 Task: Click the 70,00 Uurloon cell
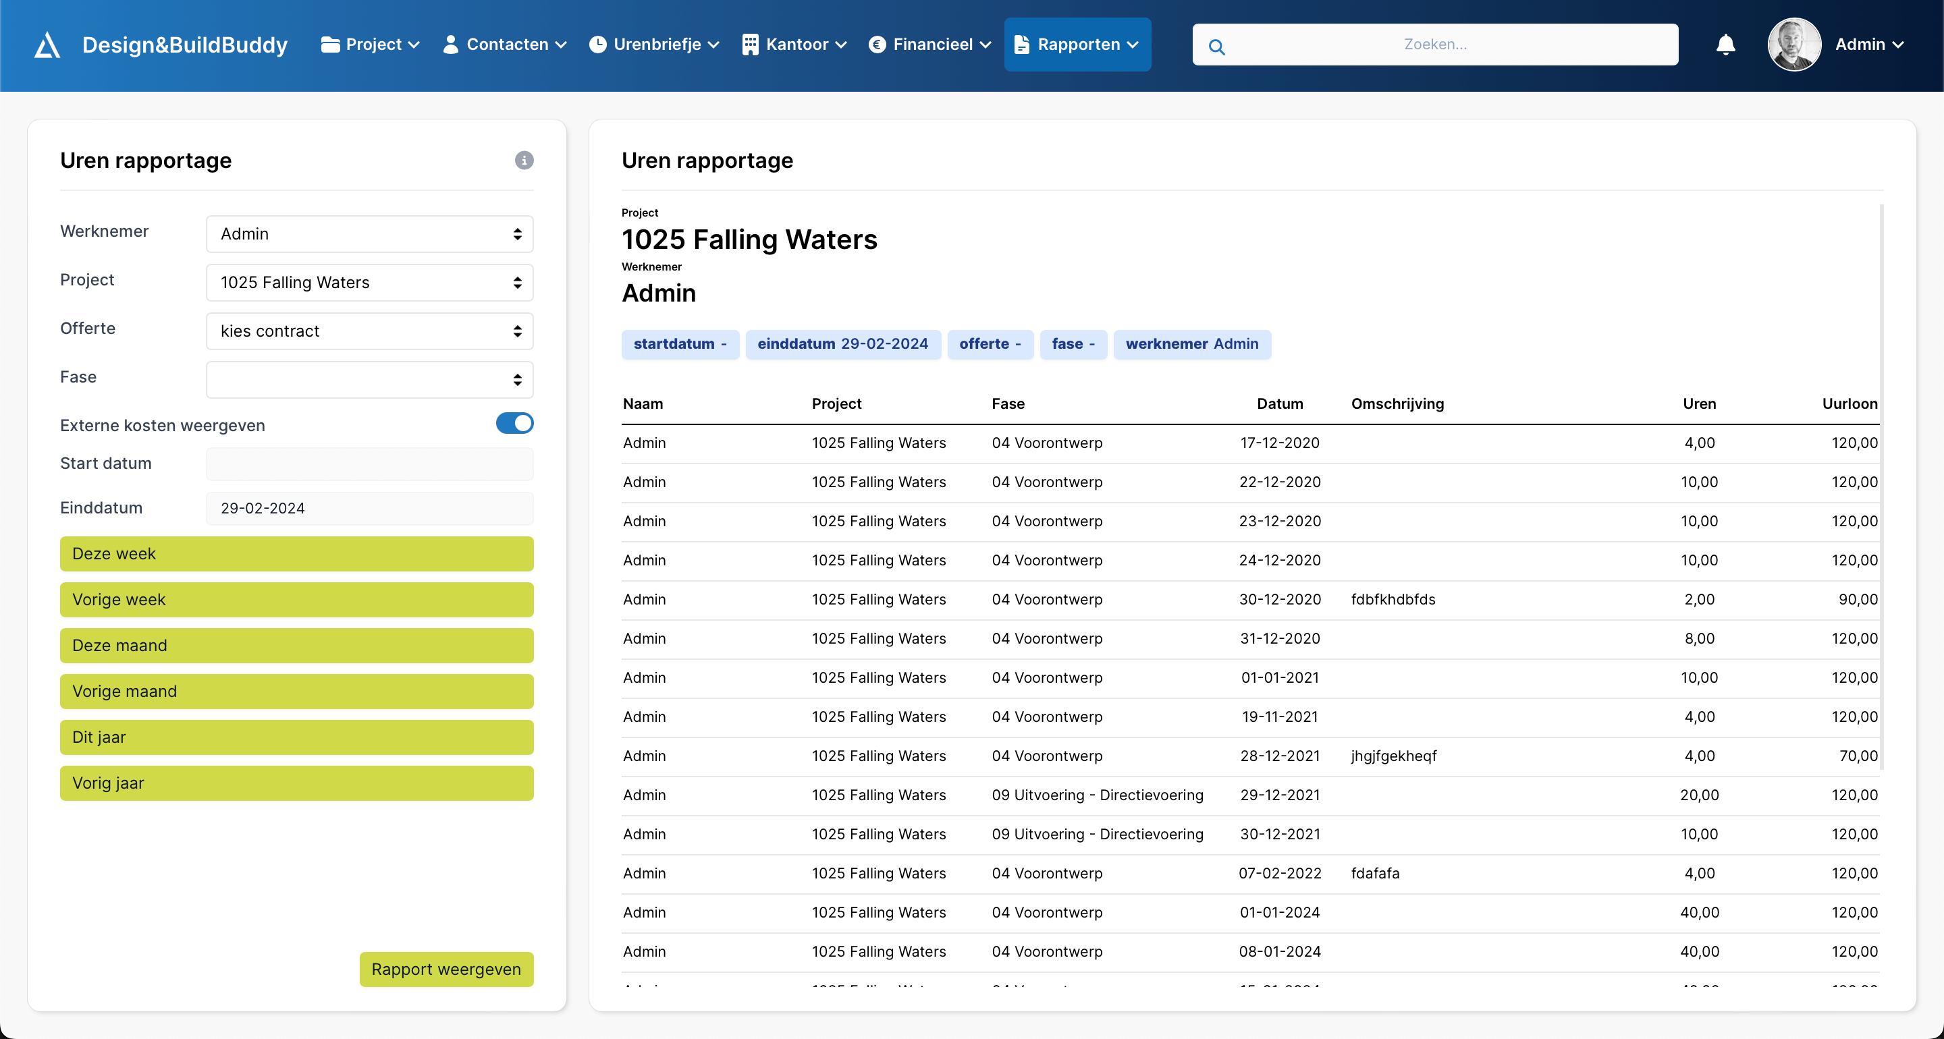pos(1858,756)
